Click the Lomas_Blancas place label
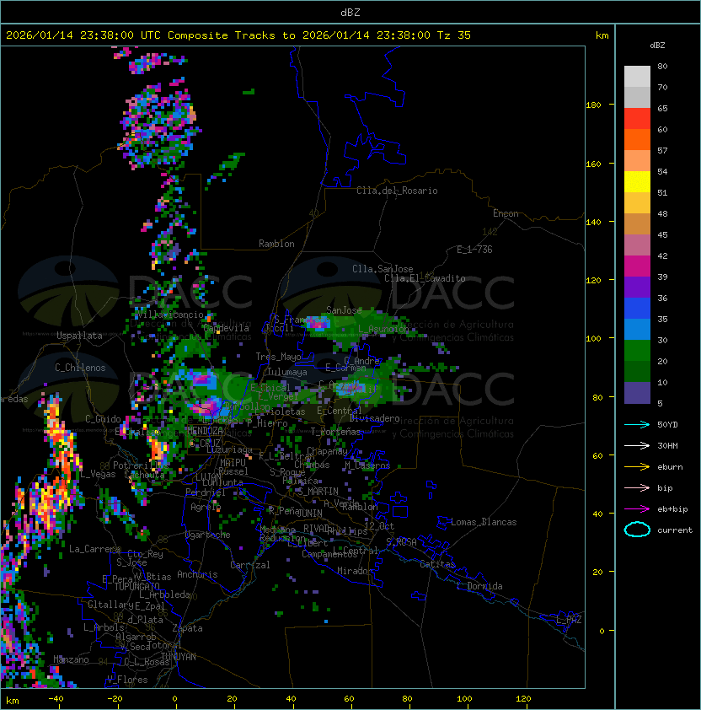This screenshot has height=710, width=701. (x=484, y=522)
